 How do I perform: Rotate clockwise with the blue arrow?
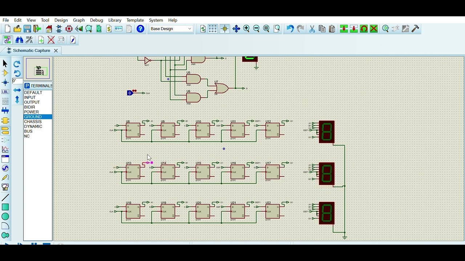[x=17, y=64]
